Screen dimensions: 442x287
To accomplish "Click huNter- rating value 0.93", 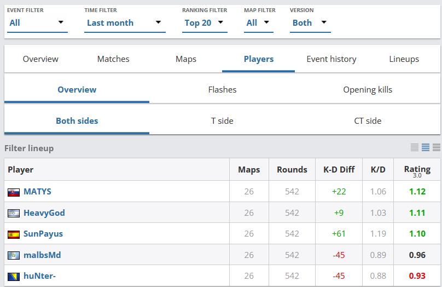I will coord(417,275).
